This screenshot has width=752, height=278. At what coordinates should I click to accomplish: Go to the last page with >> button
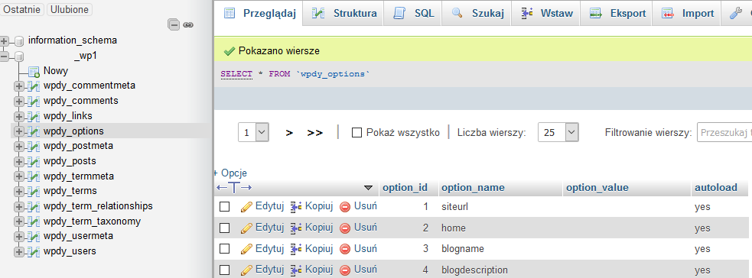pos(315,133)
